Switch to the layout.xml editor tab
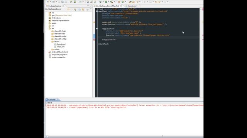The height and width of the screenshot is (138, 247). coord(132,6)
